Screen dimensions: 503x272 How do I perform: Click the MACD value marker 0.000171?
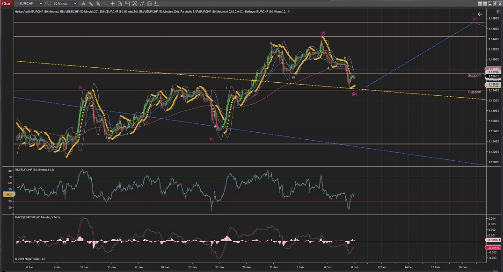(493, 240)
